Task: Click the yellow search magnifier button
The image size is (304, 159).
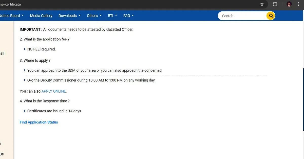Action: [x=271, y=16]
